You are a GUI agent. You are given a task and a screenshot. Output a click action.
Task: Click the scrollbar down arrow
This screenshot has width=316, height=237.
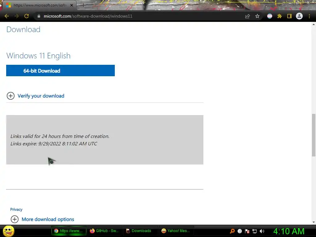(x=314, y=222)
